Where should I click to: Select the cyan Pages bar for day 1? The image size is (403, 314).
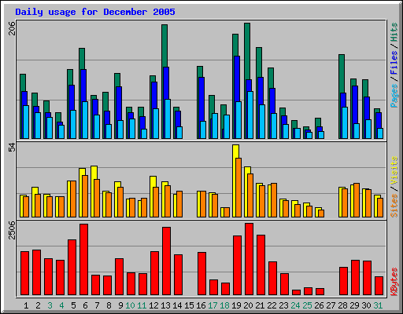[26, 122]
